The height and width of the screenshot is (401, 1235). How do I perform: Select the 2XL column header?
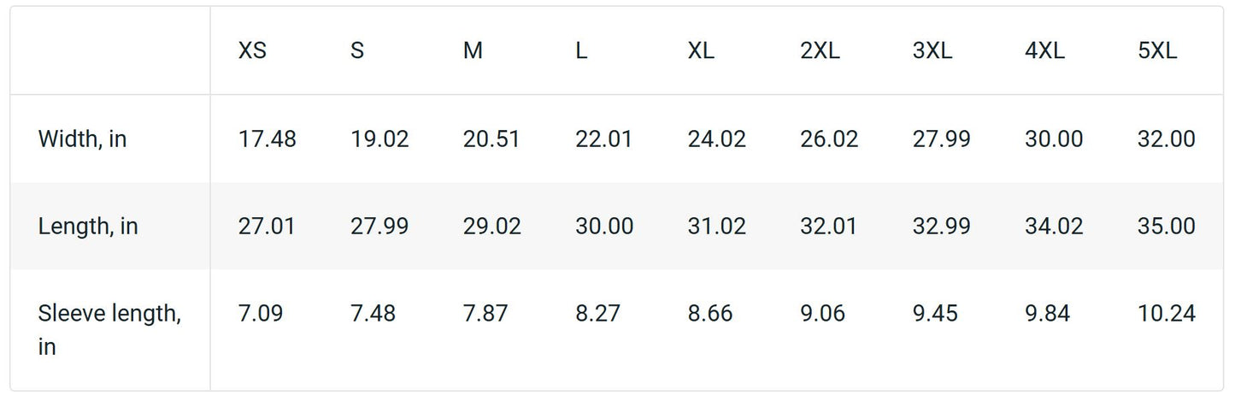tap(820, 51)
